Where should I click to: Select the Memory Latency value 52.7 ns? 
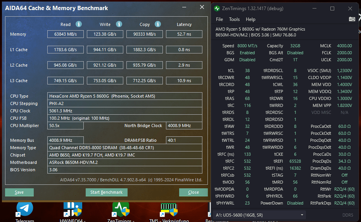click(184, 34)
